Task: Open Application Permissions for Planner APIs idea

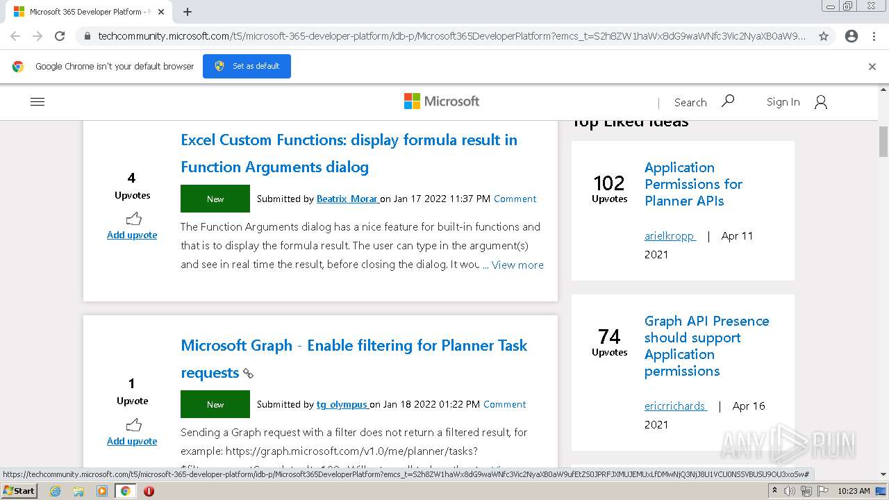Action: 693,184
